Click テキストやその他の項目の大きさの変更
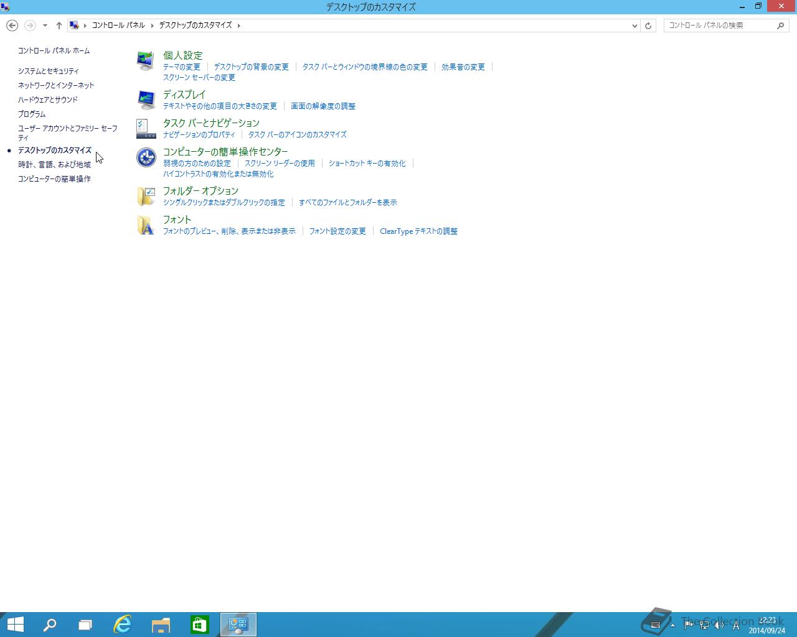797x637 pixels. pyautogui.click(x=220, y=106)
